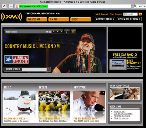This screenshot has width=146, height=128.
Task: Open the channel list icon
Action: [x=73, y=32]
